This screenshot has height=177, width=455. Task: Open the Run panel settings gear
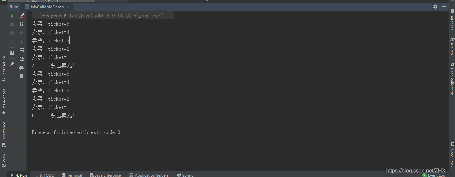(x=435, y=7)
